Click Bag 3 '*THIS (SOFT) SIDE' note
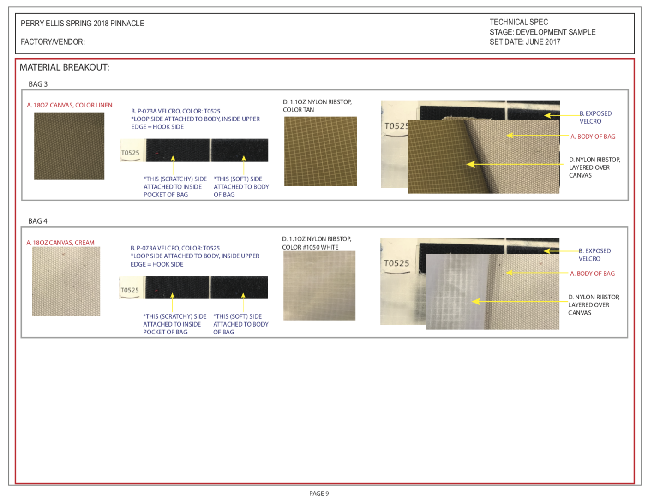The width and height of the screenshot is (648, 500). (238, 179)
